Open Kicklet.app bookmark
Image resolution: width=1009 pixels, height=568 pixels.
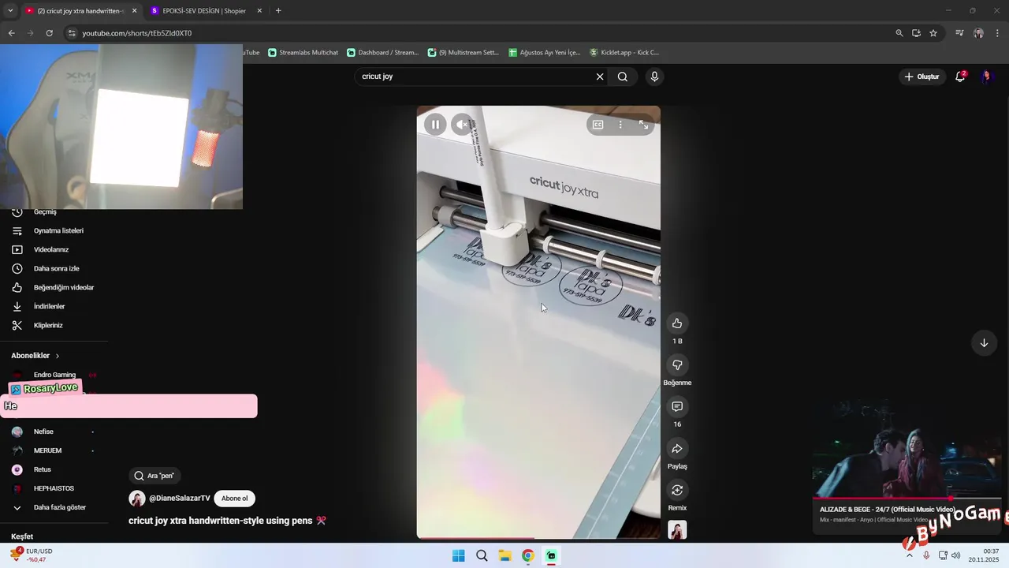click(x=624, y=53)
